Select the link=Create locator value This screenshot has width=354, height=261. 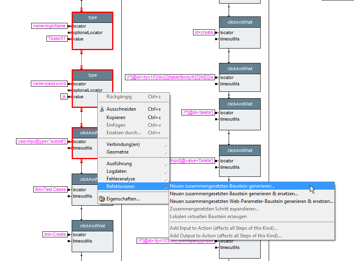click(54, 235)
